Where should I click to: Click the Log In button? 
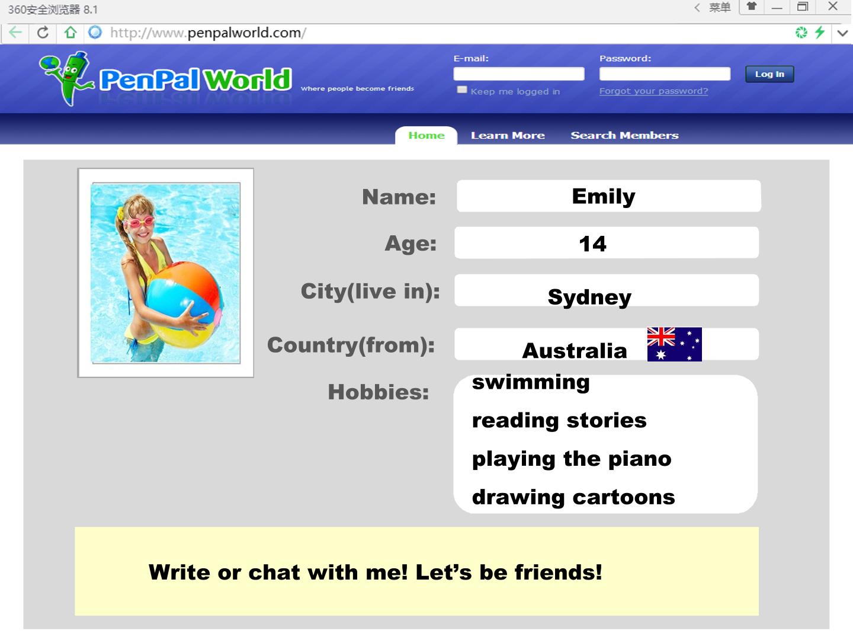[769, 74]
